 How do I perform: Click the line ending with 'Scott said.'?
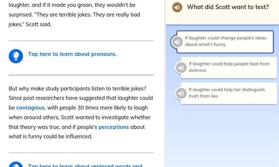click(30, 24)
